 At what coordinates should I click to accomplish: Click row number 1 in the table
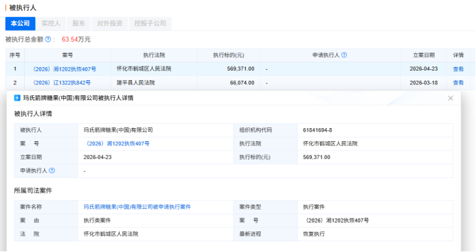point(15,68)
